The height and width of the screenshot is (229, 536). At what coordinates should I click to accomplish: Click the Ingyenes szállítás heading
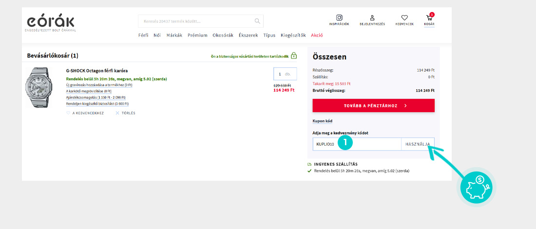(336, 164)
